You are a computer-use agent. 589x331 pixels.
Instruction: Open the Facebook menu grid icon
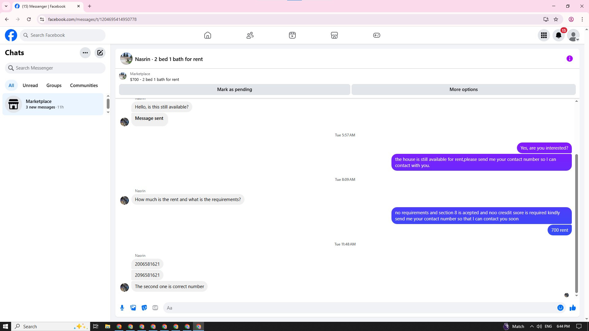click(544, 35)
